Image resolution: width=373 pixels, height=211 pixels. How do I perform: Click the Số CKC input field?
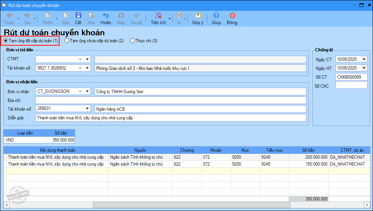click(351, 85)
